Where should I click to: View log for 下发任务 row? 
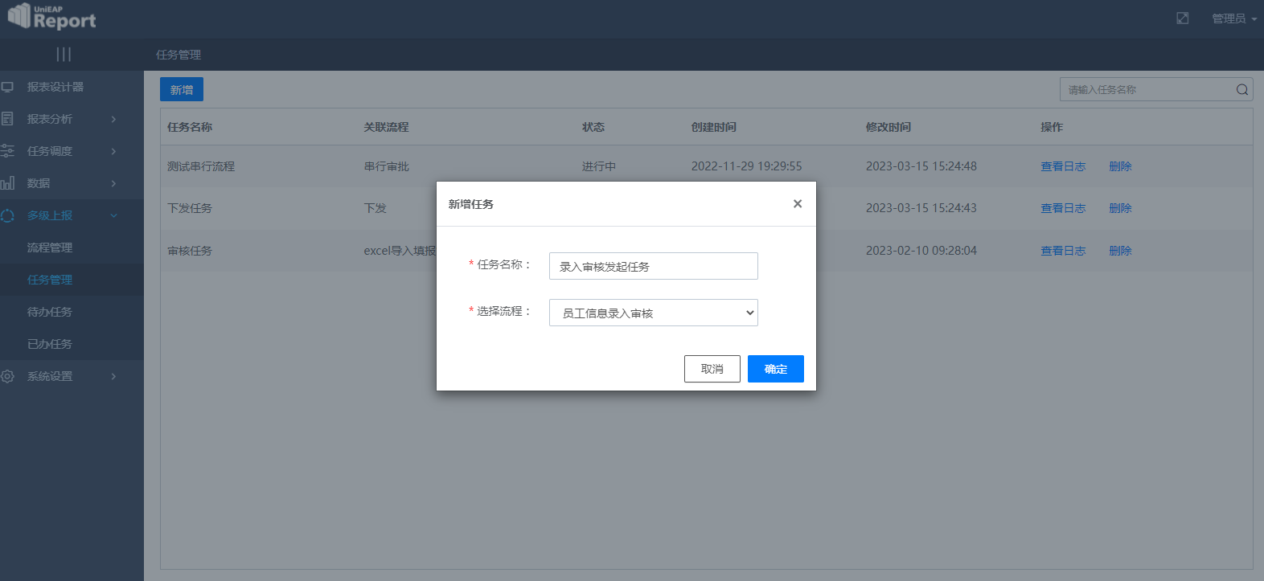pyautogui.click(x=1063, y=208)
